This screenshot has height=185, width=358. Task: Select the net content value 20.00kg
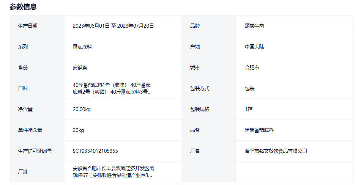click(82, 109)
